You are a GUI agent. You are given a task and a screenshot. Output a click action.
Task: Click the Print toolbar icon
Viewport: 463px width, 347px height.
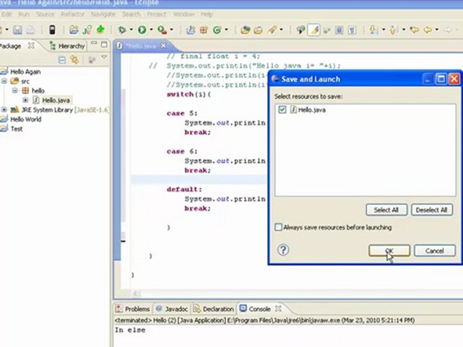pos(30,30)
